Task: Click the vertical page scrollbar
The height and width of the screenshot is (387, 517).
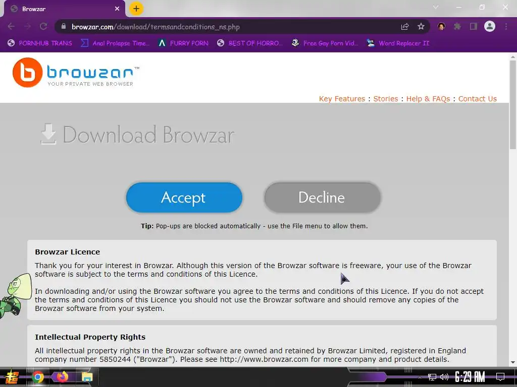Action: 513,104
